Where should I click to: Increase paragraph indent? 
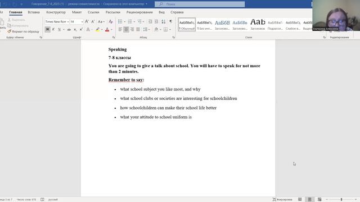[x=156, y=21]
